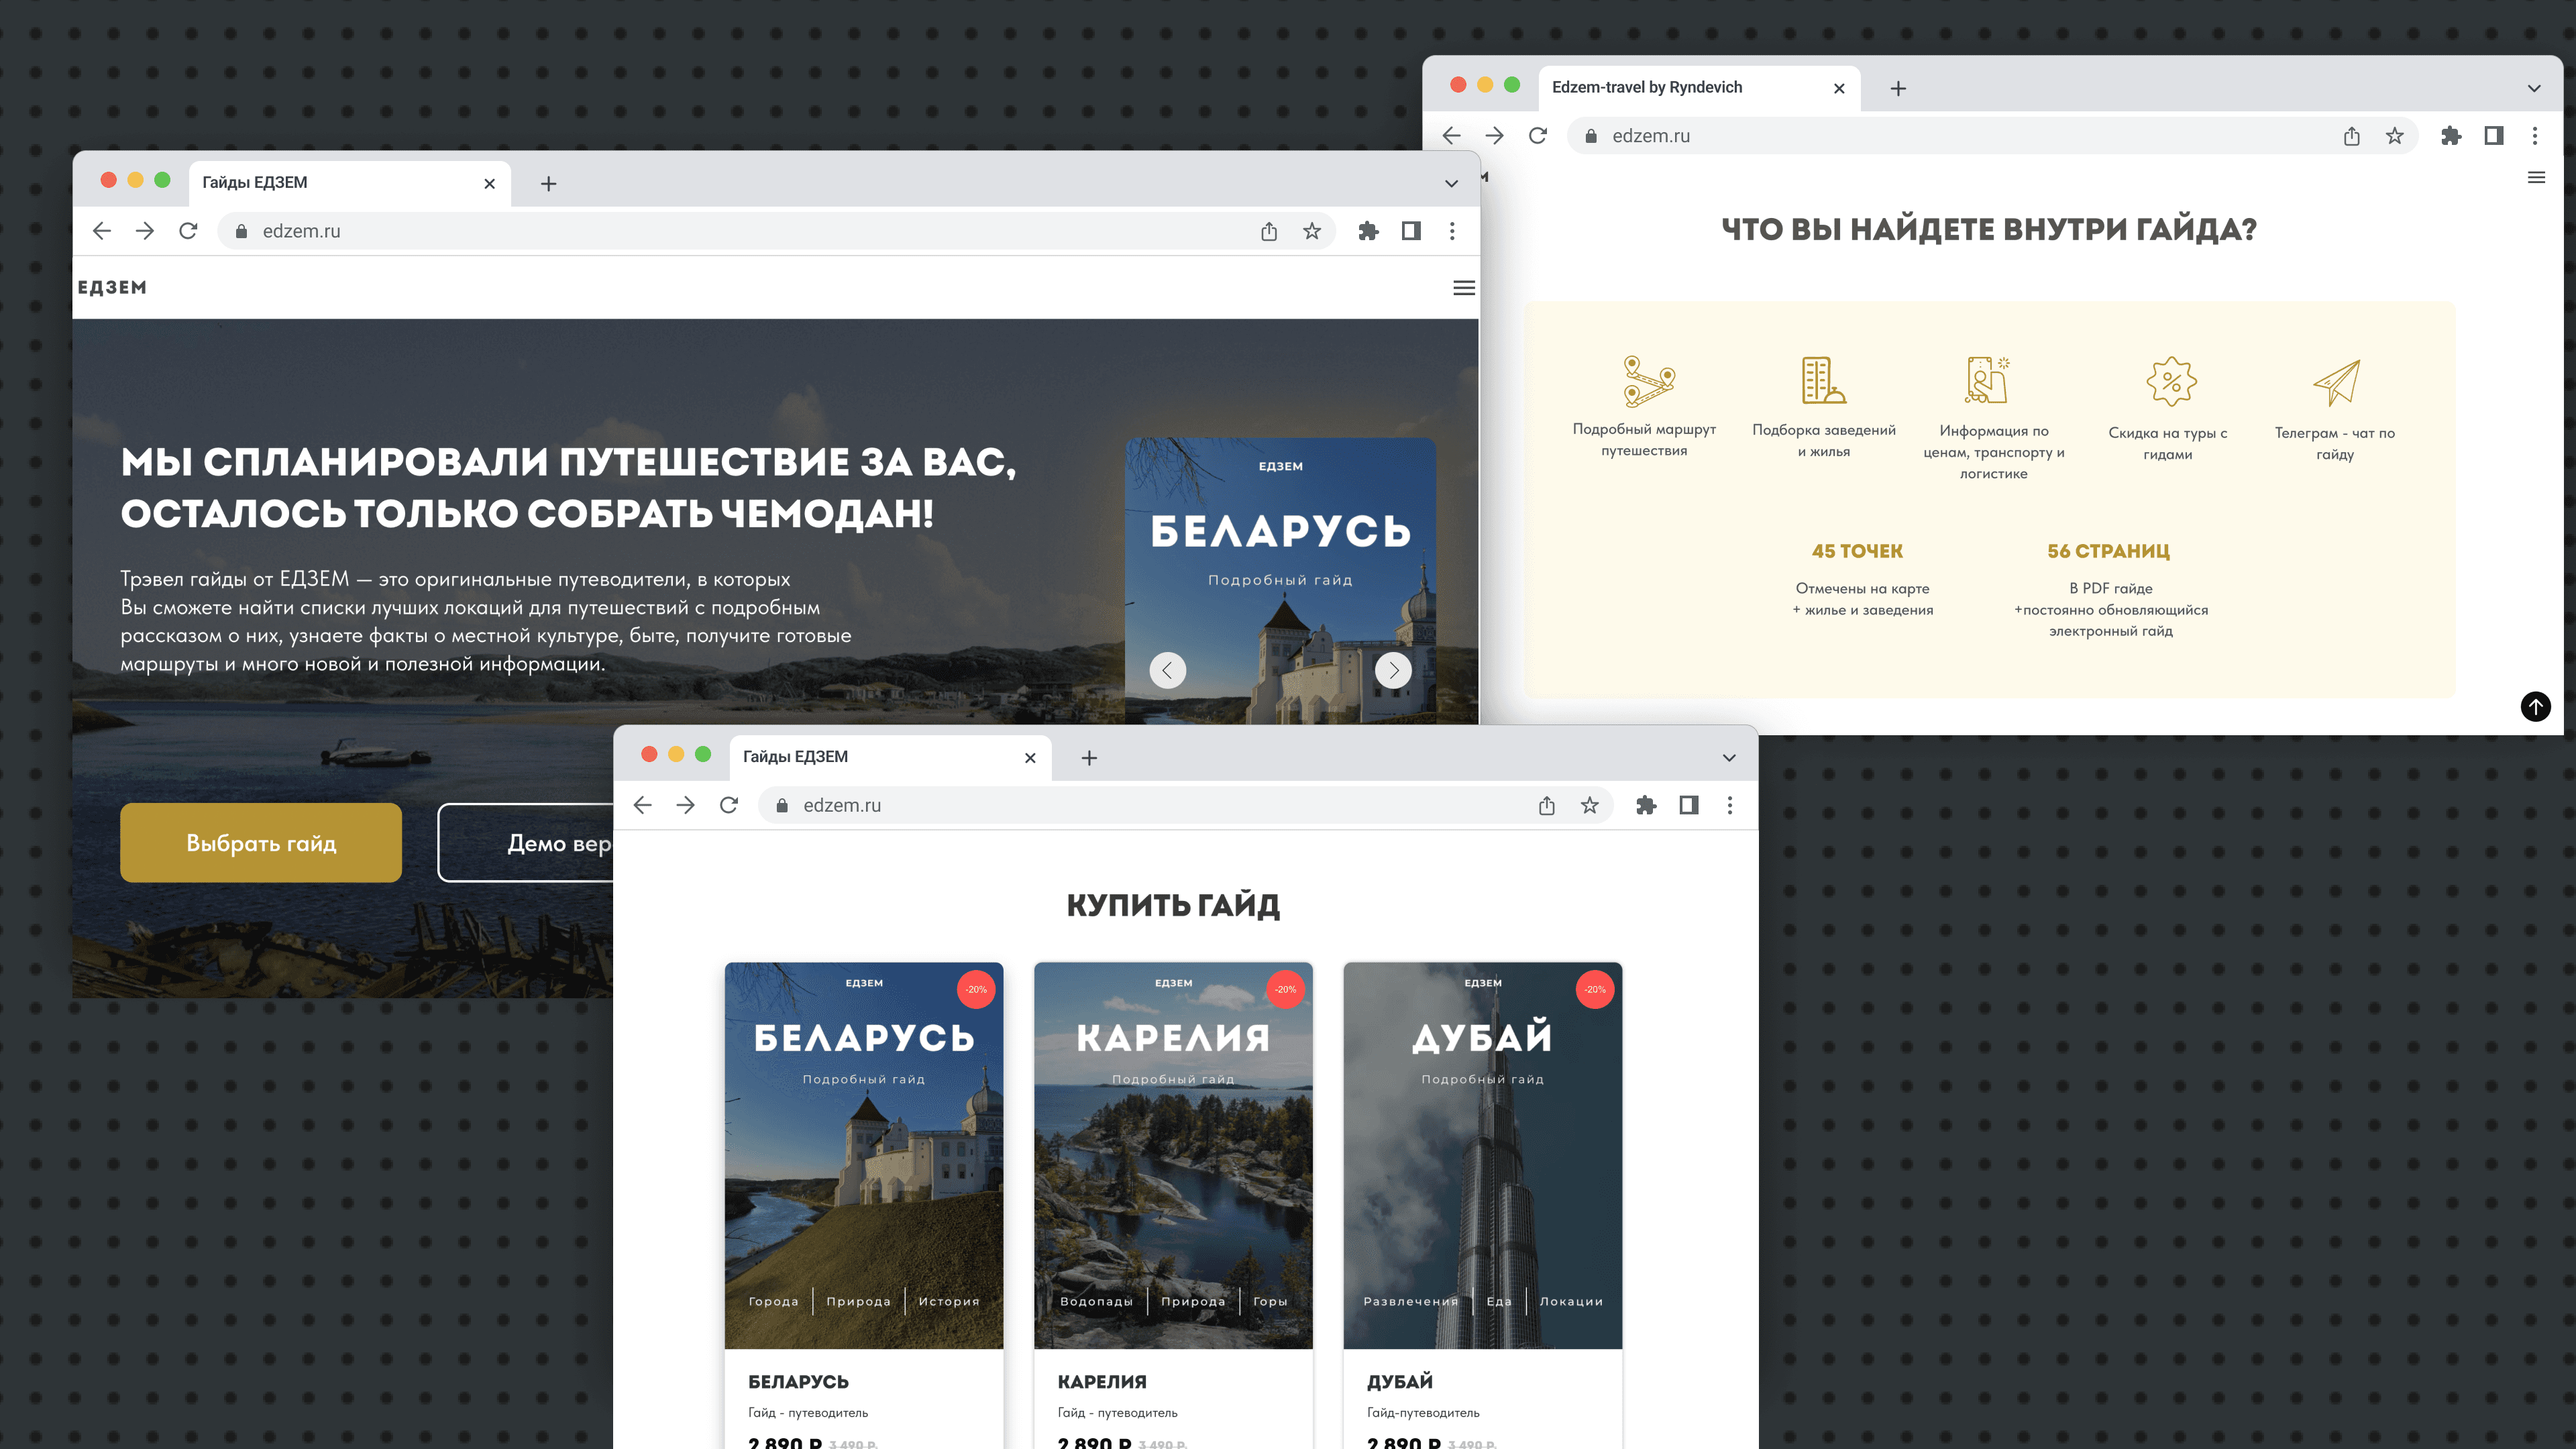Open three-dot Chrome menu in bottom window
Image resolution: width=2576 pixels, height=1449 pixels.
[1730, 805]
